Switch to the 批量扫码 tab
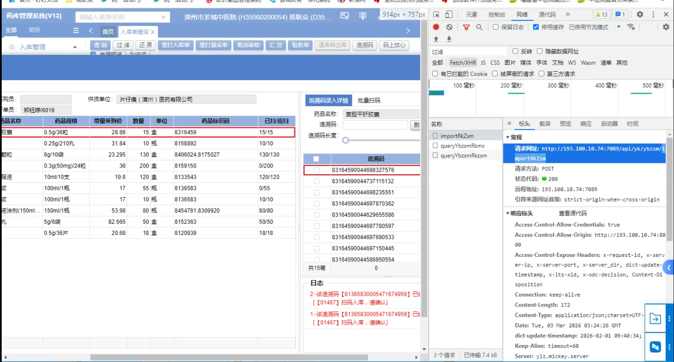This screenshot has width=674, height=362. (x=369, y=101)
